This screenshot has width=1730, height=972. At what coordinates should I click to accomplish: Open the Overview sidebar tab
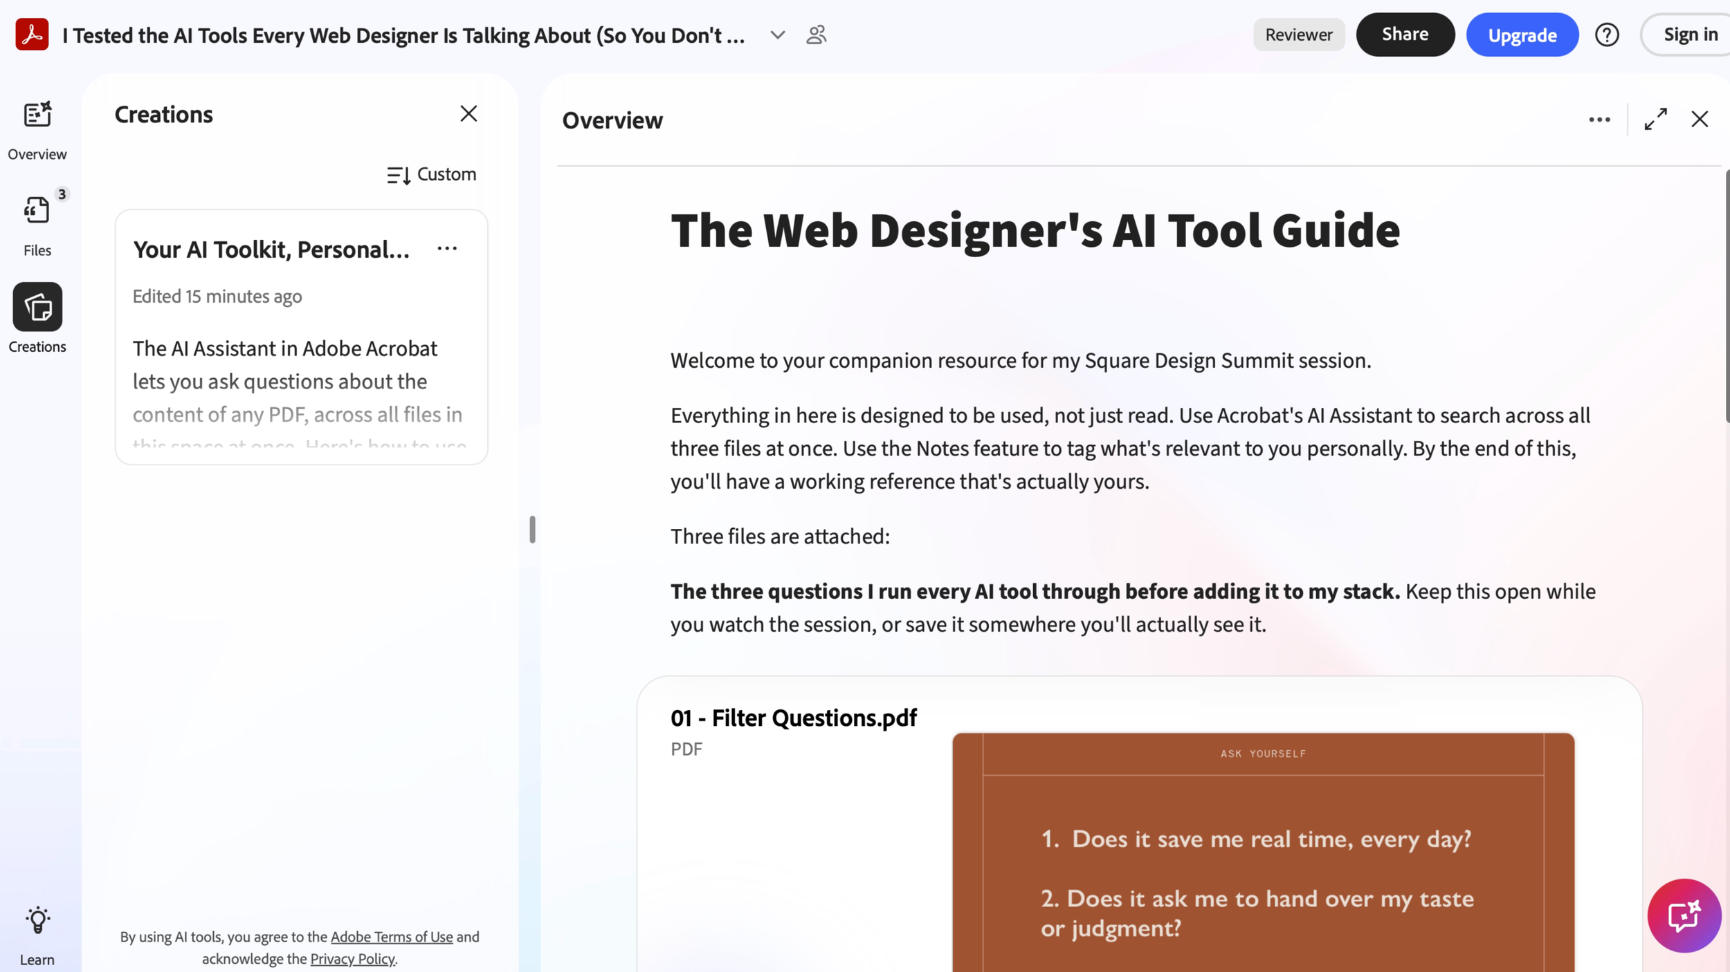37,131
